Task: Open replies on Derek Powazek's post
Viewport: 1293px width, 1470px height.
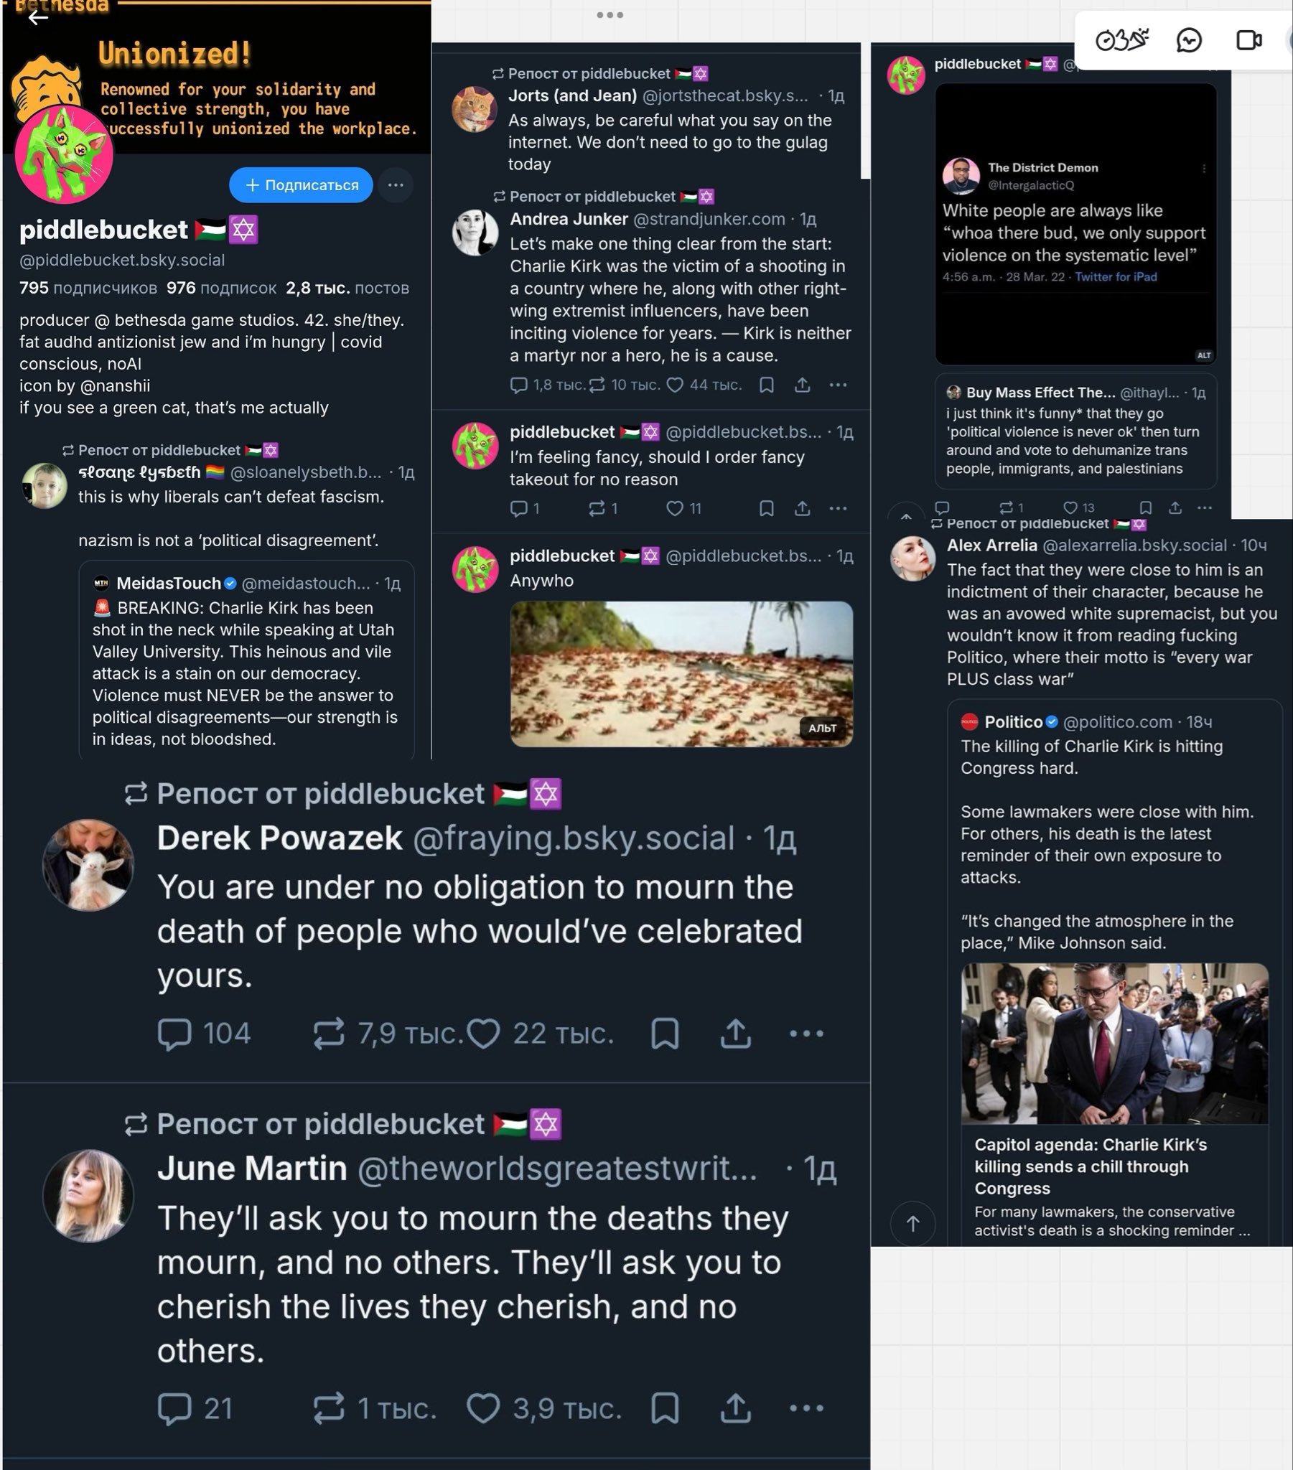Action: pyautogui.click(x=175, y=1034)
